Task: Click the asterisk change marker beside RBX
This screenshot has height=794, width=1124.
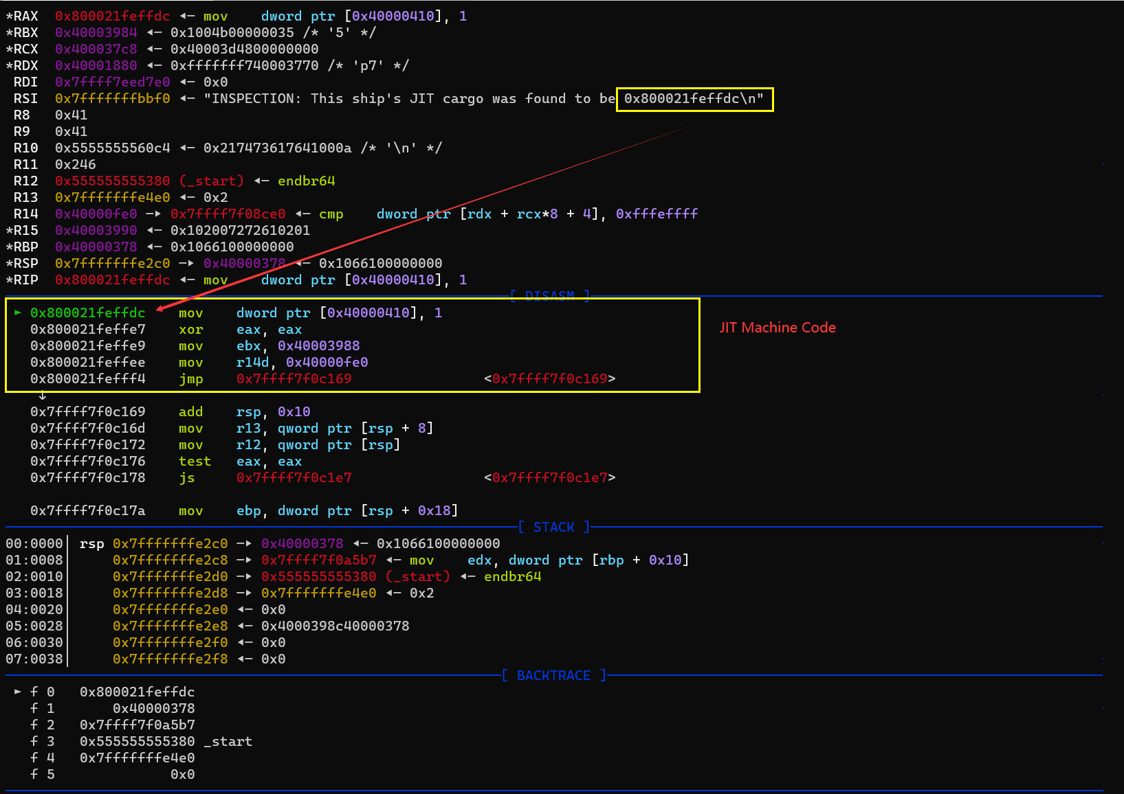Action: [x=9, y=32]
